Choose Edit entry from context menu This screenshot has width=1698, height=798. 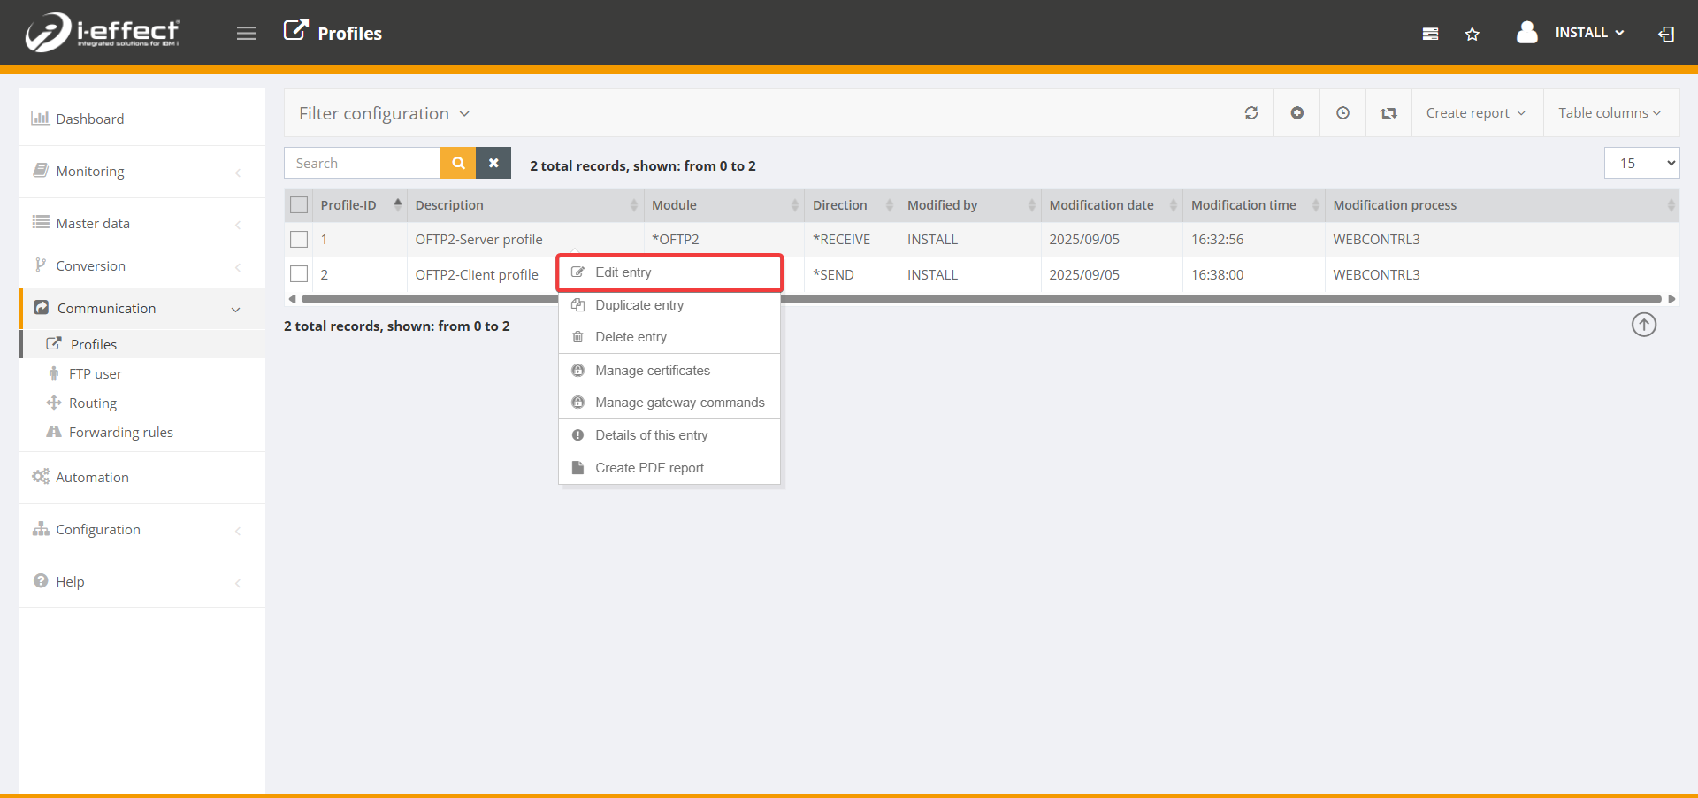coord(623,272)
